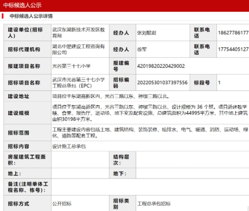Select the 中标候选人公示详情 section heading
This screenshot has width=249, height=211.
point(31,16)
